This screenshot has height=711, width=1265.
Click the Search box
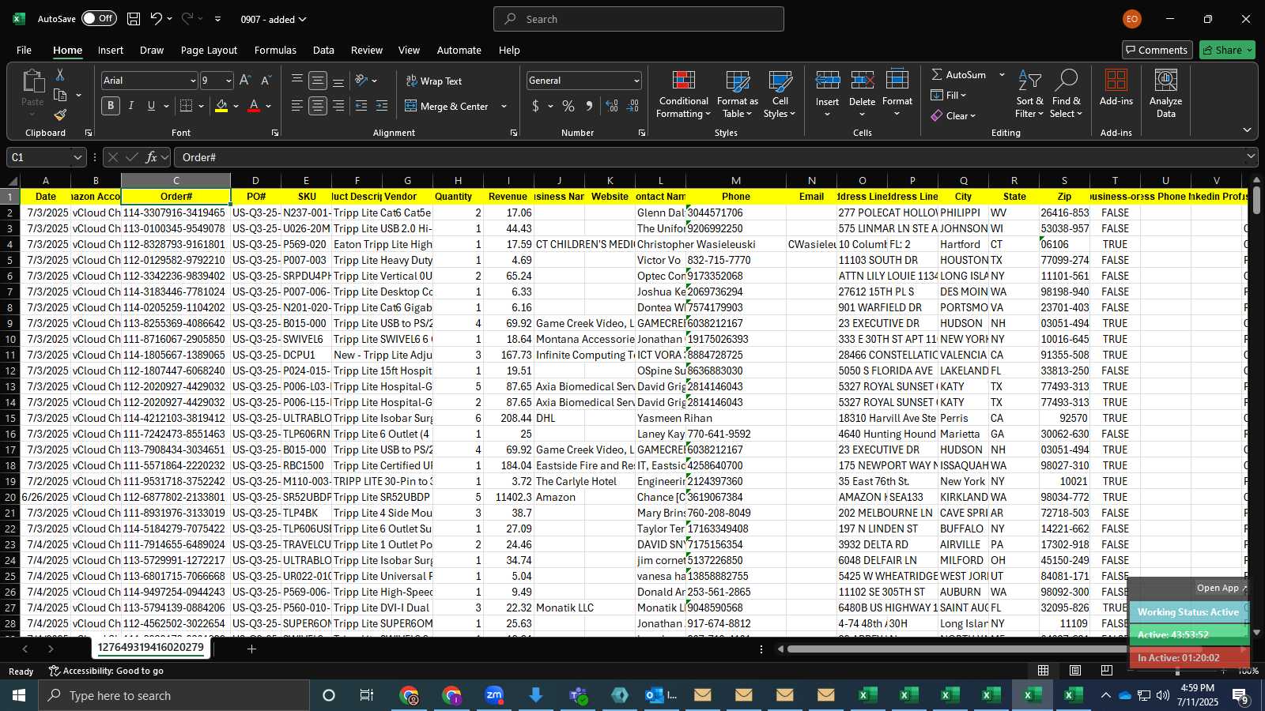pos(639,19)
